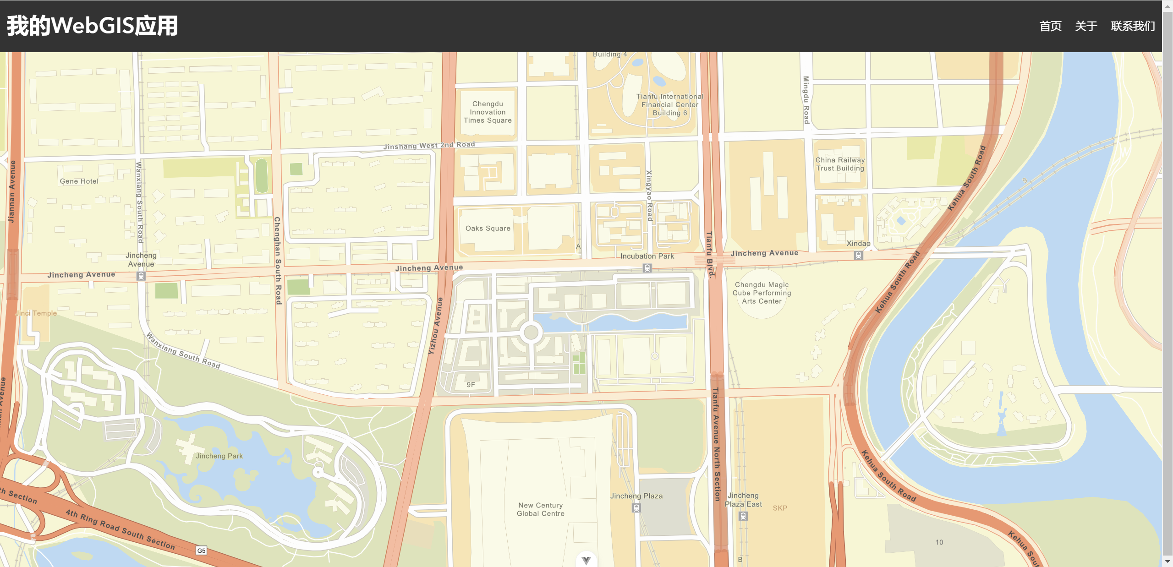Click the scrollbar up arrow
The height and width of the screenshot is (567, 1173).
pos(1168,5)
